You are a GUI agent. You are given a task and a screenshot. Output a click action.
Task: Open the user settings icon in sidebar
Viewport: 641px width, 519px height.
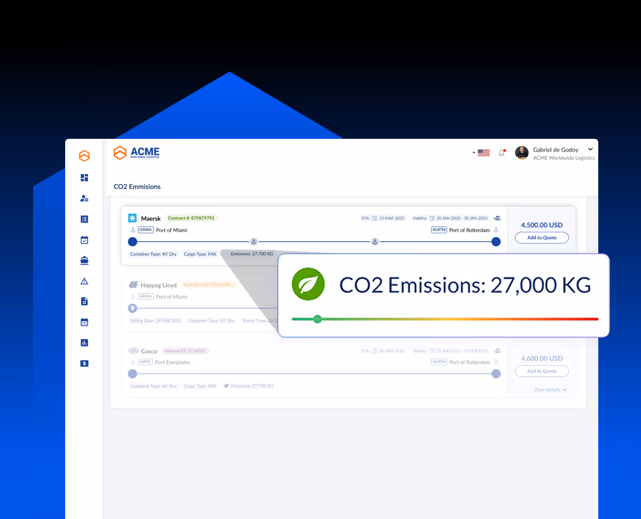(84, 198)
